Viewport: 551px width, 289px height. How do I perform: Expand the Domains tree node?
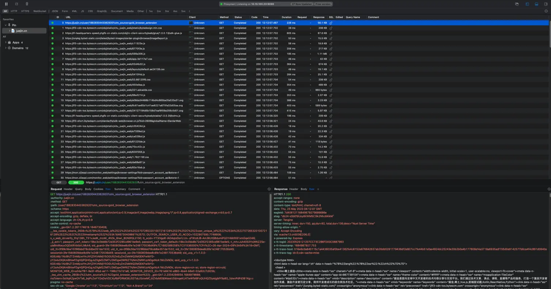(x=5, y=48)
